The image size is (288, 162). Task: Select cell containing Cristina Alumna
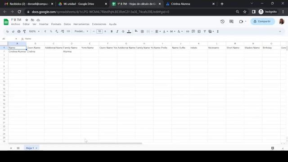coord(17,52)
